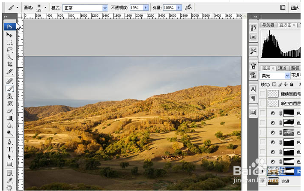Screen dimensions: 304x191
Task: Close the 直方图 panel tab
Action: click(x=294, y=25)
